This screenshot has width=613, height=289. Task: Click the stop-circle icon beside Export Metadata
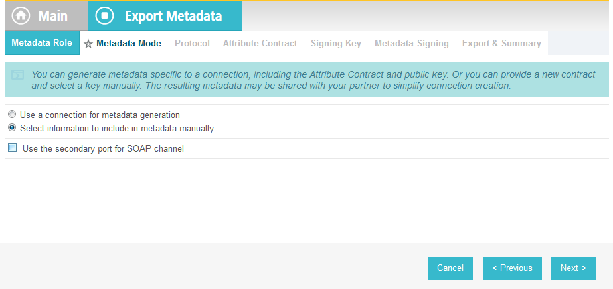click(104, 16)
